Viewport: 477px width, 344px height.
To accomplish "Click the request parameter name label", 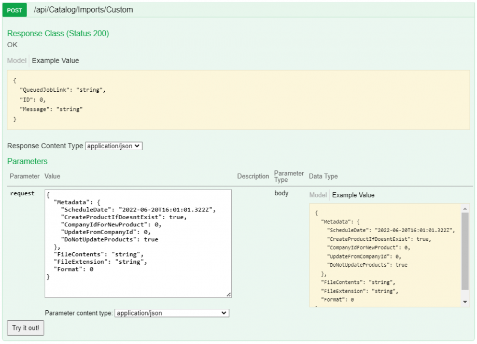I will click(x=22, y=193).
